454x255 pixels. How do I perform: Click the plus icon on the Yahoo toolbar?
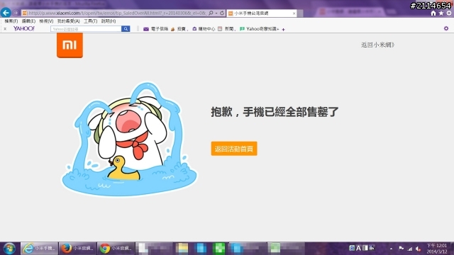[x=284, y=29]
